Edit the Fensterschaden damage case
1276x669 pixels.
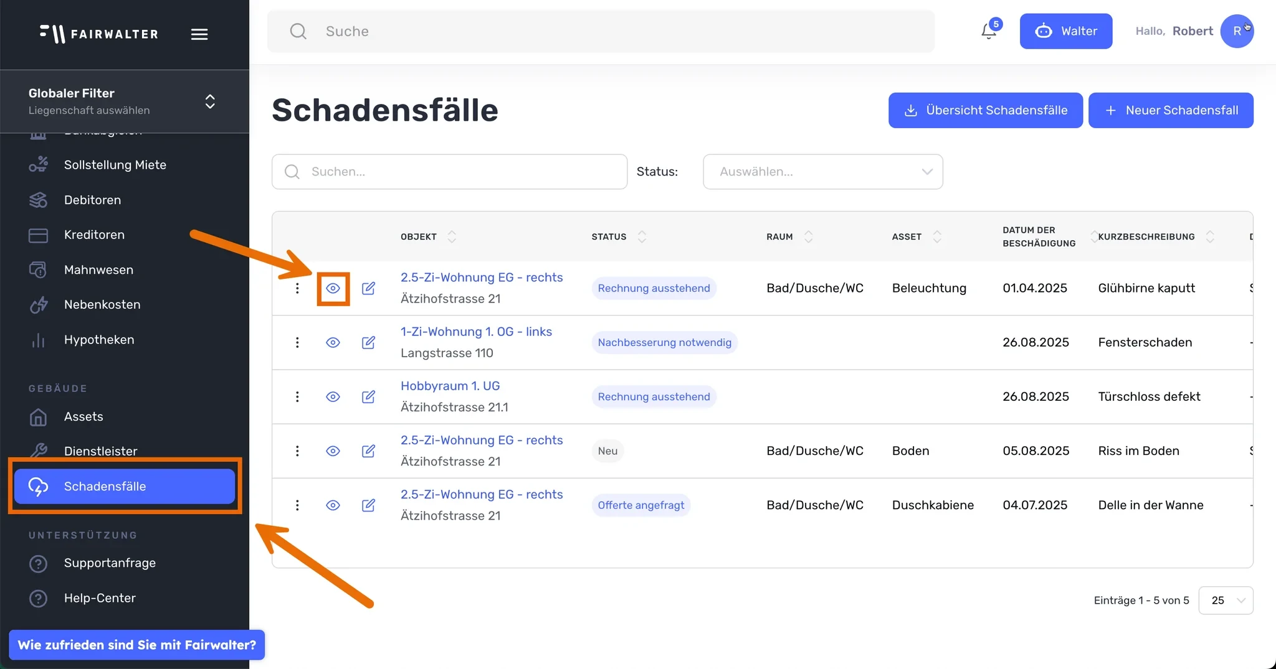click(x=369, y=342)
